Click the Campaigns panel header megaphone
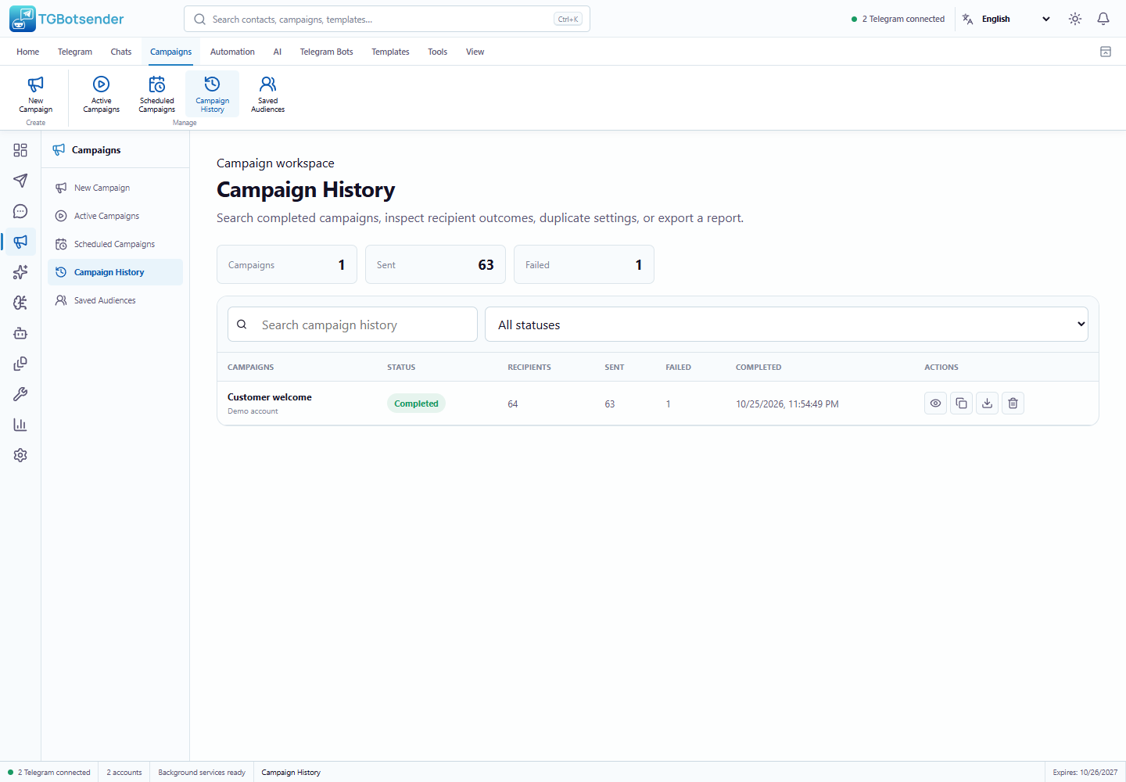Viewport: 1126px width, 782px height. 59,149
